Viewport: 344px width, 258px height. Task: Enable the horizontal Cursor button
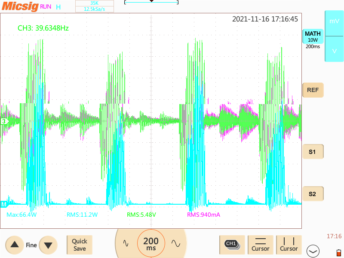point(261,245)
